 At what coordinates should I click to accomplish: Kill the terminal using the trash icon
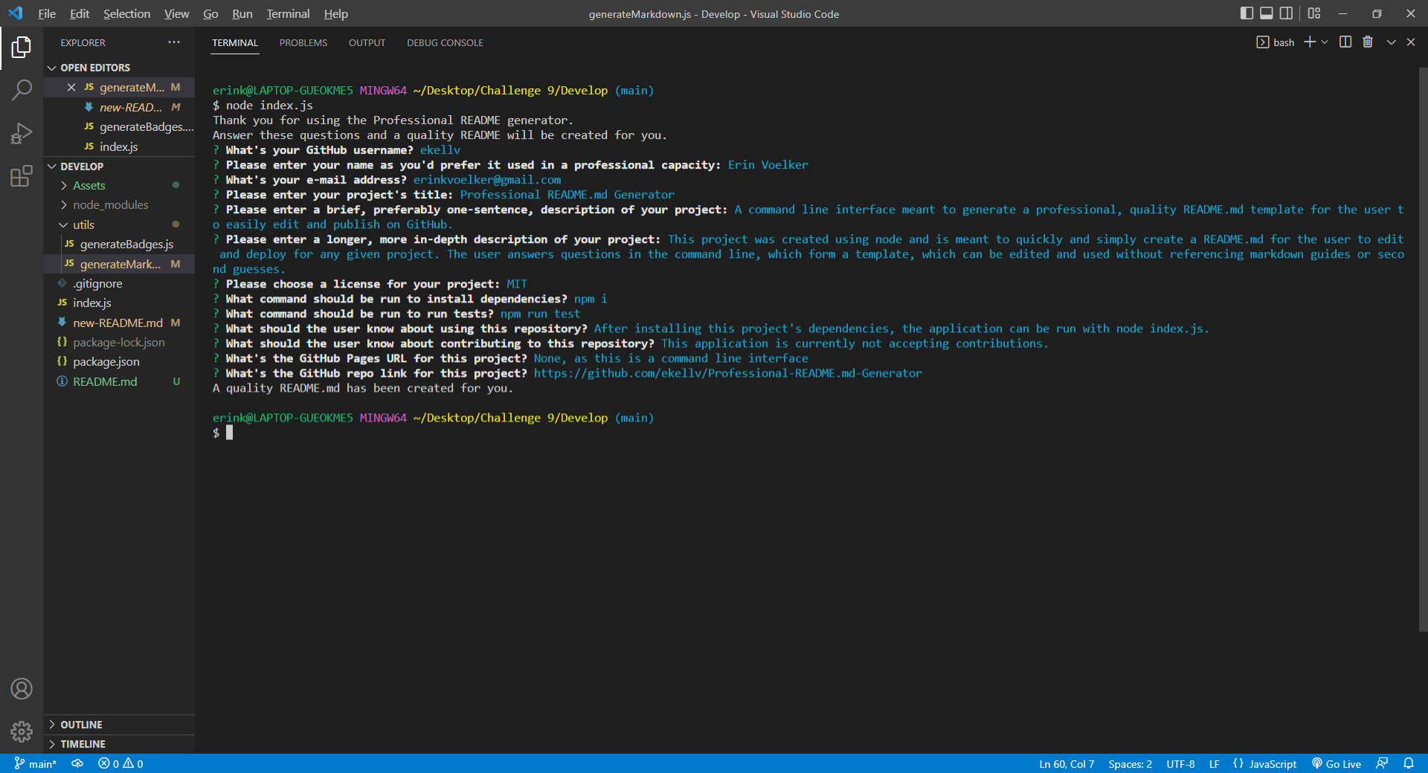tap(1367, 42)
